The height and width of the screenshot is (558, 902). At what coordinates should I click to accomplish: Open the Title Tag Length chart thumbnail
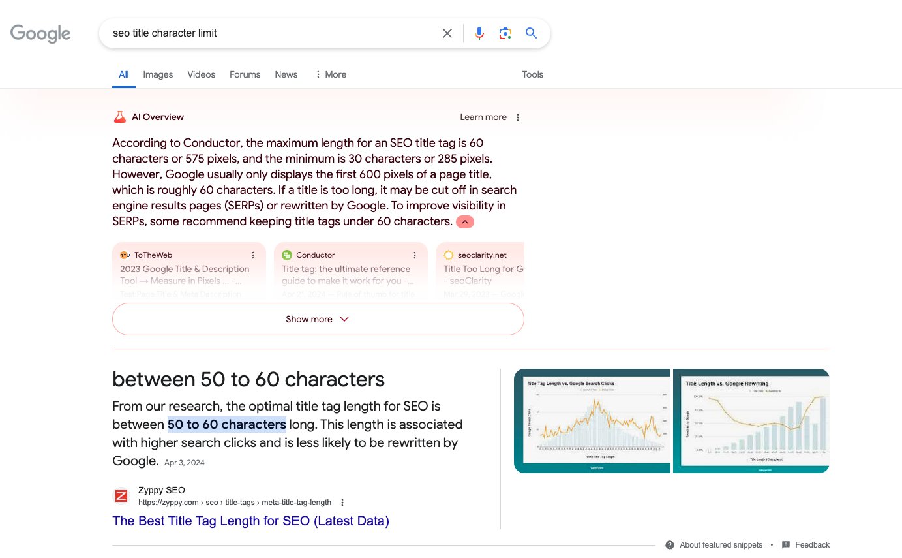point(592,420)
